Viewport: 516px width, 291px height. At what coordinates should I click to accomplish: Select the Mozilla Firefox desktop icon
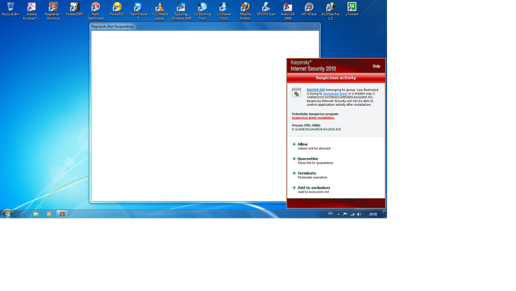pos(245,11)
